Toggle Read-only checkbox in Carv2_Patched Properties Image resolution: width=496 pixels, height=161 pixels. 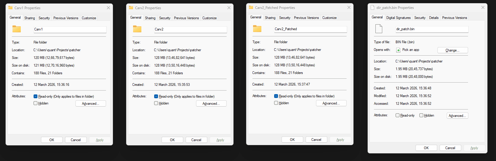pos(276,96)
